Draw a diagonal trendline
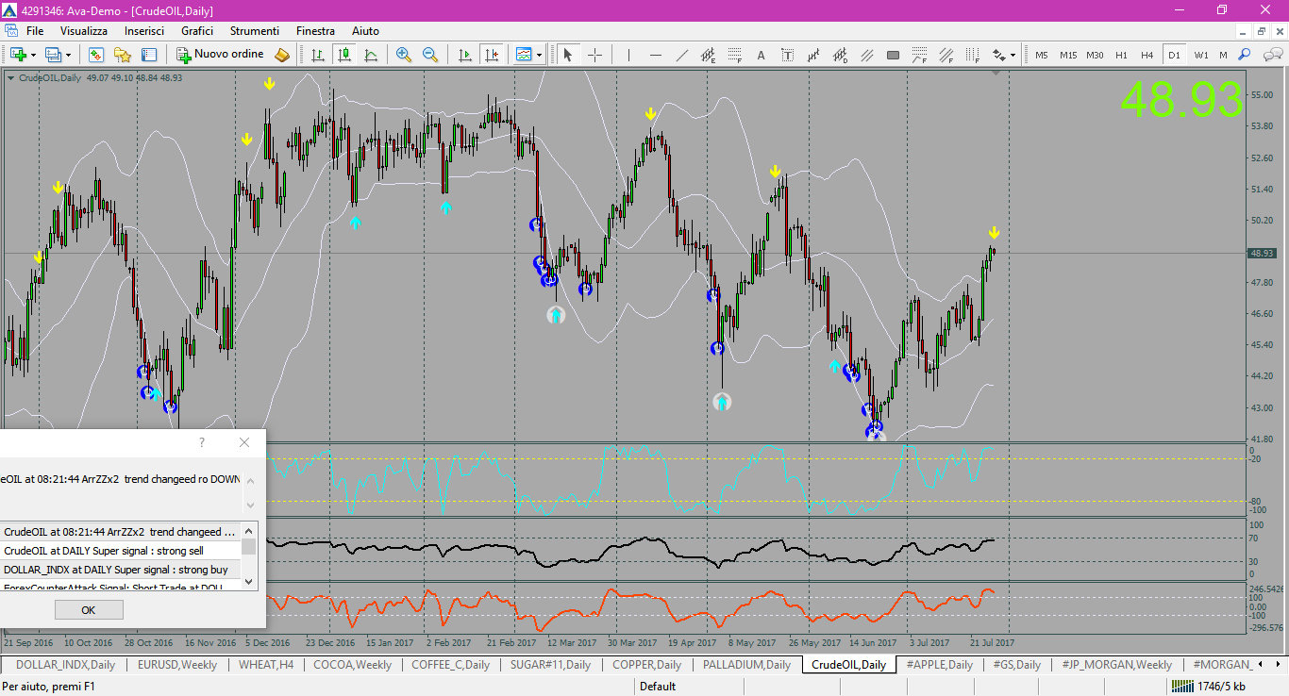Viewport: 1289px width, 696px height. click(x=681, y=55)
